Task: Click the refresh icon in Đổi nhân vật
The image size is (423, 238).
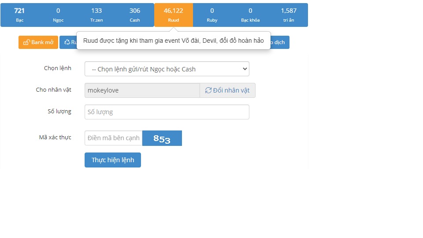Action: pyautogui.click(x=208, y=90)
